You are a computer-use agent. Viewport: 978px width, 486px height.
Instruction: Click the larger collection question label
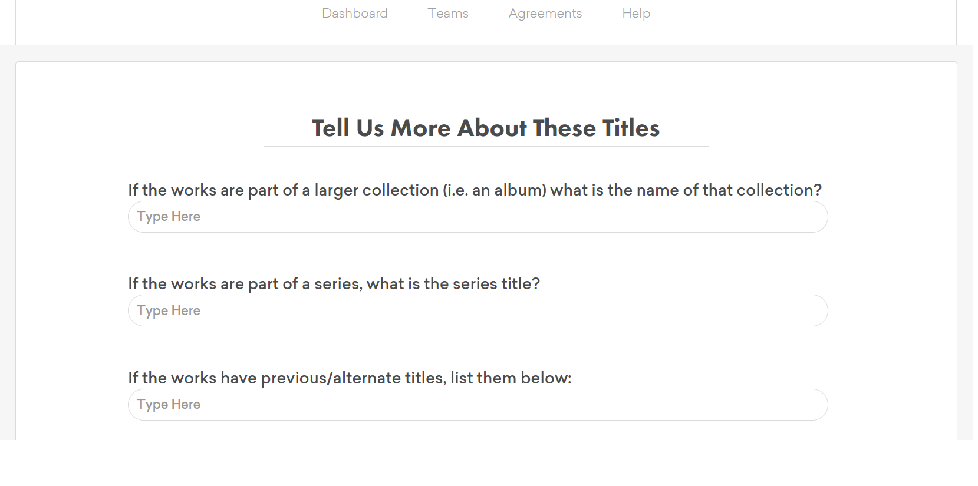475,190
